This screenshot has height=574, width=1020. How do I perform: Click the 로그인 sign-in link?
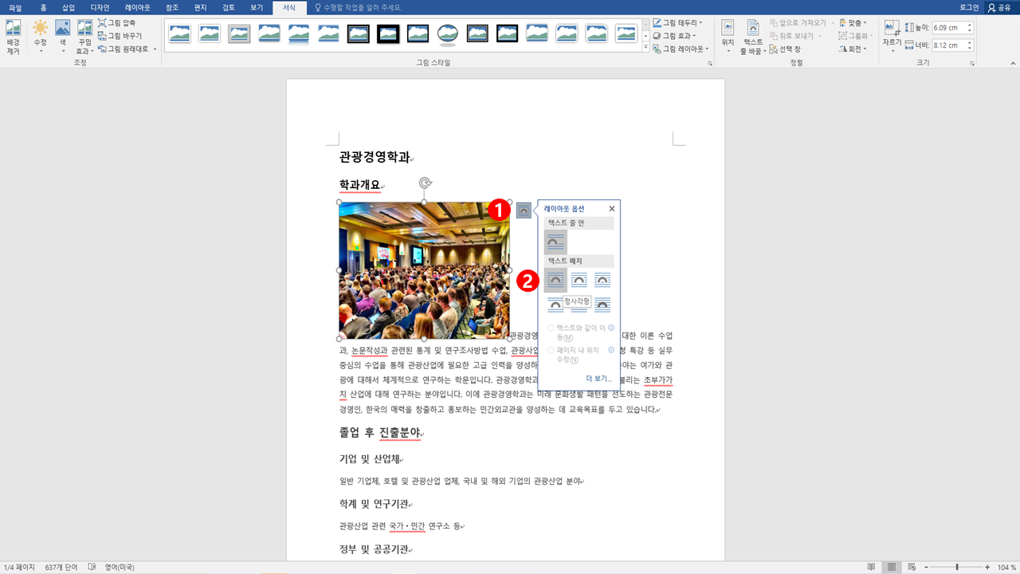tap(969, 7)
